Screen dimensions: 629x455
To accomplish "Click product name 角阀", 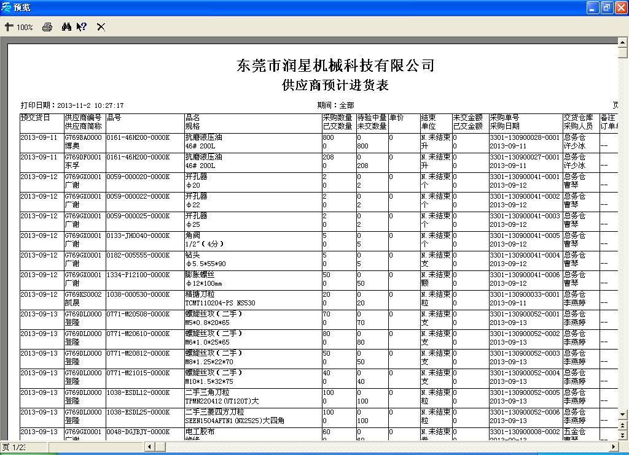I will coord(192,235).
